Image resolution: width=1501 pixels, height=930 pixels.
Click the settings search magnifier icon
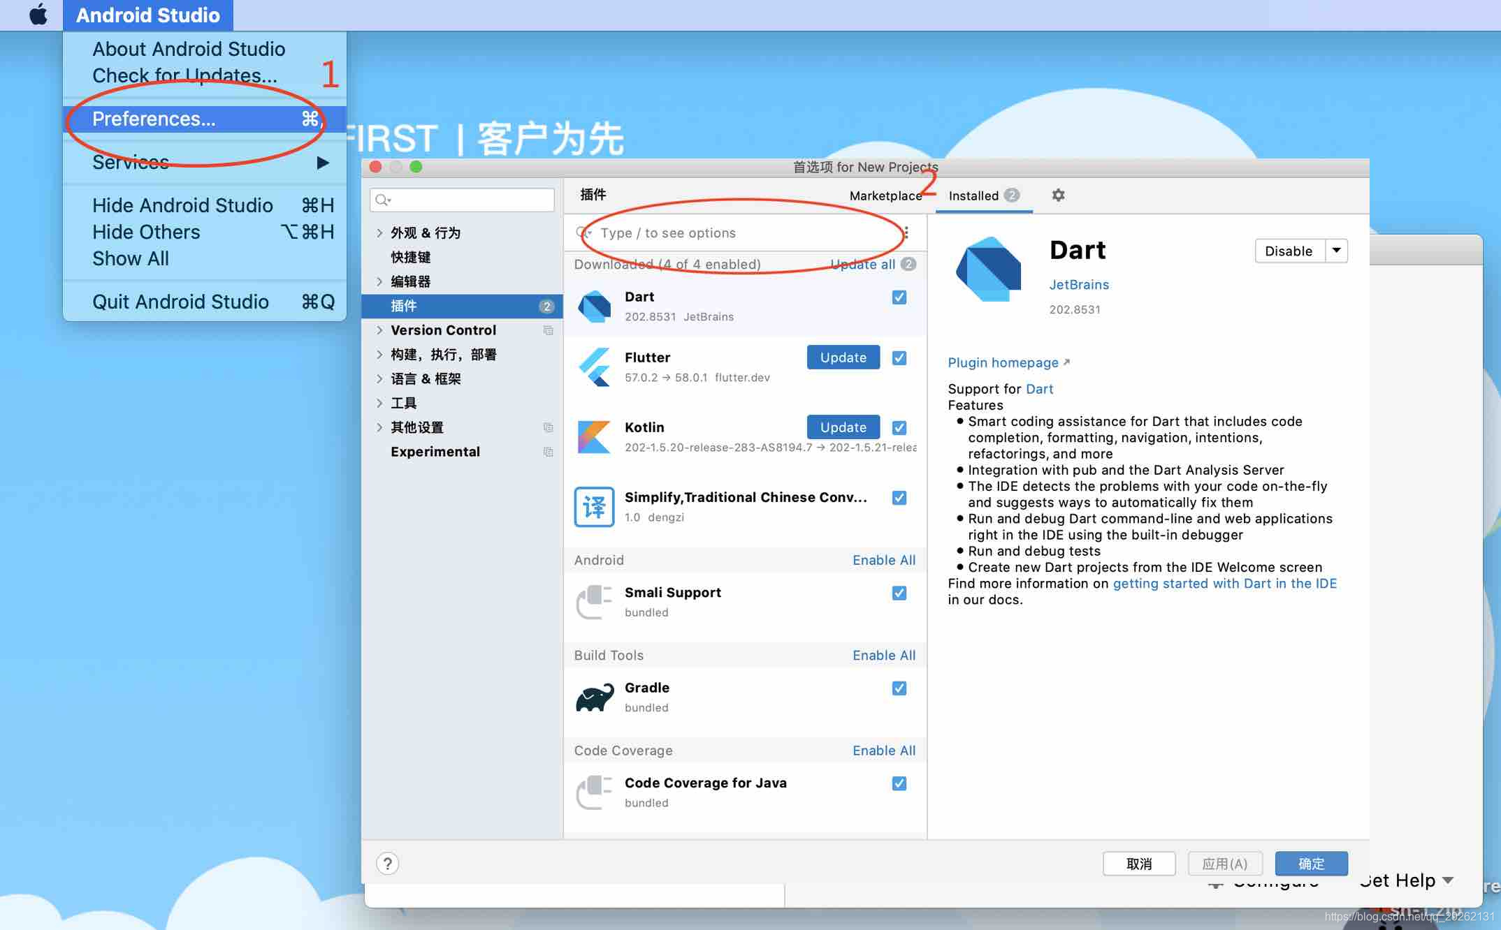coord(383,200)
